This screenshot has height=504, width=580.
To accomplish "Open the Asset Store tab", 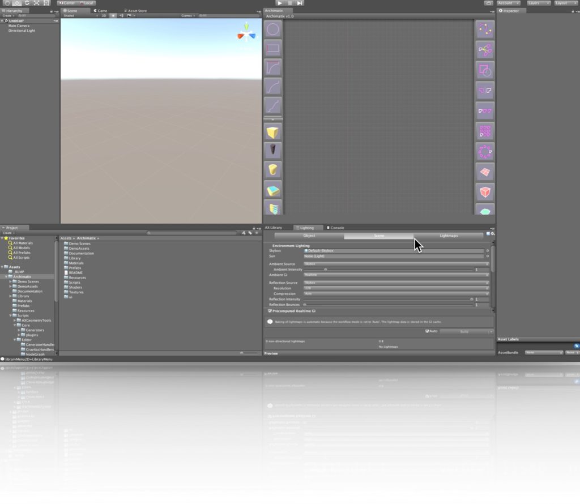I will click(135, 11).
